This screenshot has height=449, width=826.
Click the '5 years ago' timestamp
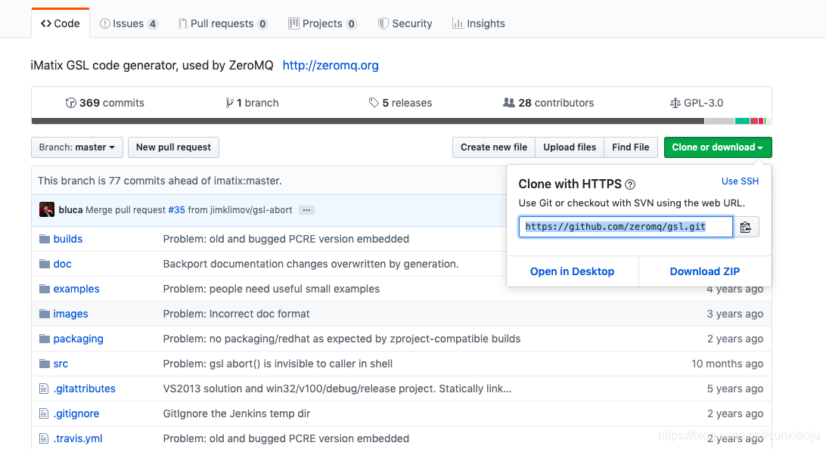(735, 389)
